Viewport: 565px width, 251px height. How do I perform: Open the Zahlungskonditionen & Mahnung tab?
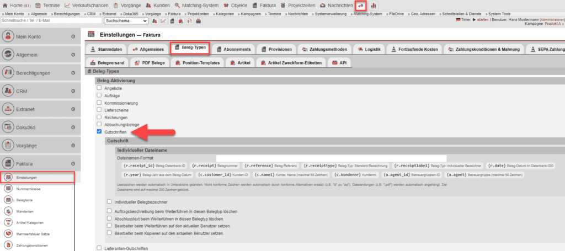pos(483,49)
